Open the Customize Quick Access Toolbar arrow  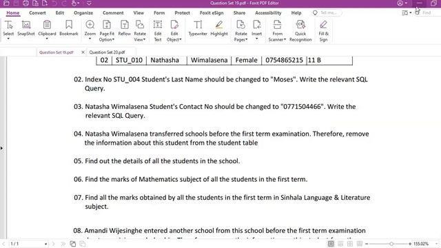click(89, 3)
